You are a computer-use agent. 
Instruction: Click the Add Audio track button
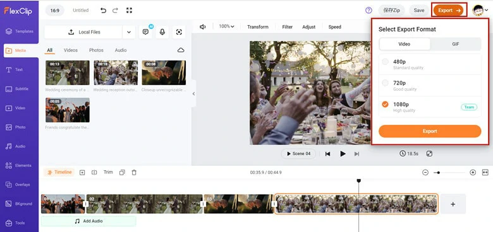tap(88, 221)
